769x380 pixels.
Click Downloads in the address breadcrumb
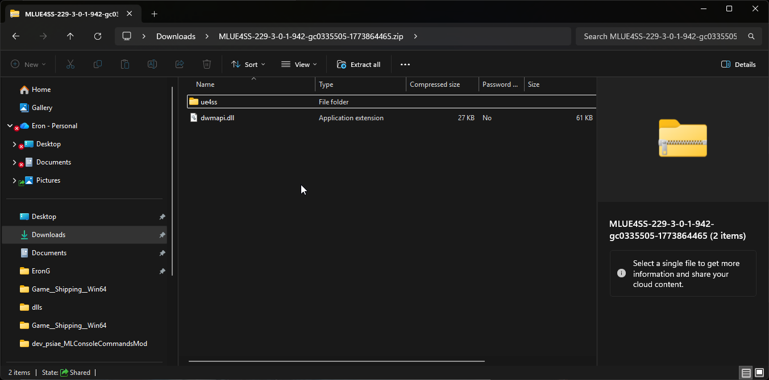176,36
